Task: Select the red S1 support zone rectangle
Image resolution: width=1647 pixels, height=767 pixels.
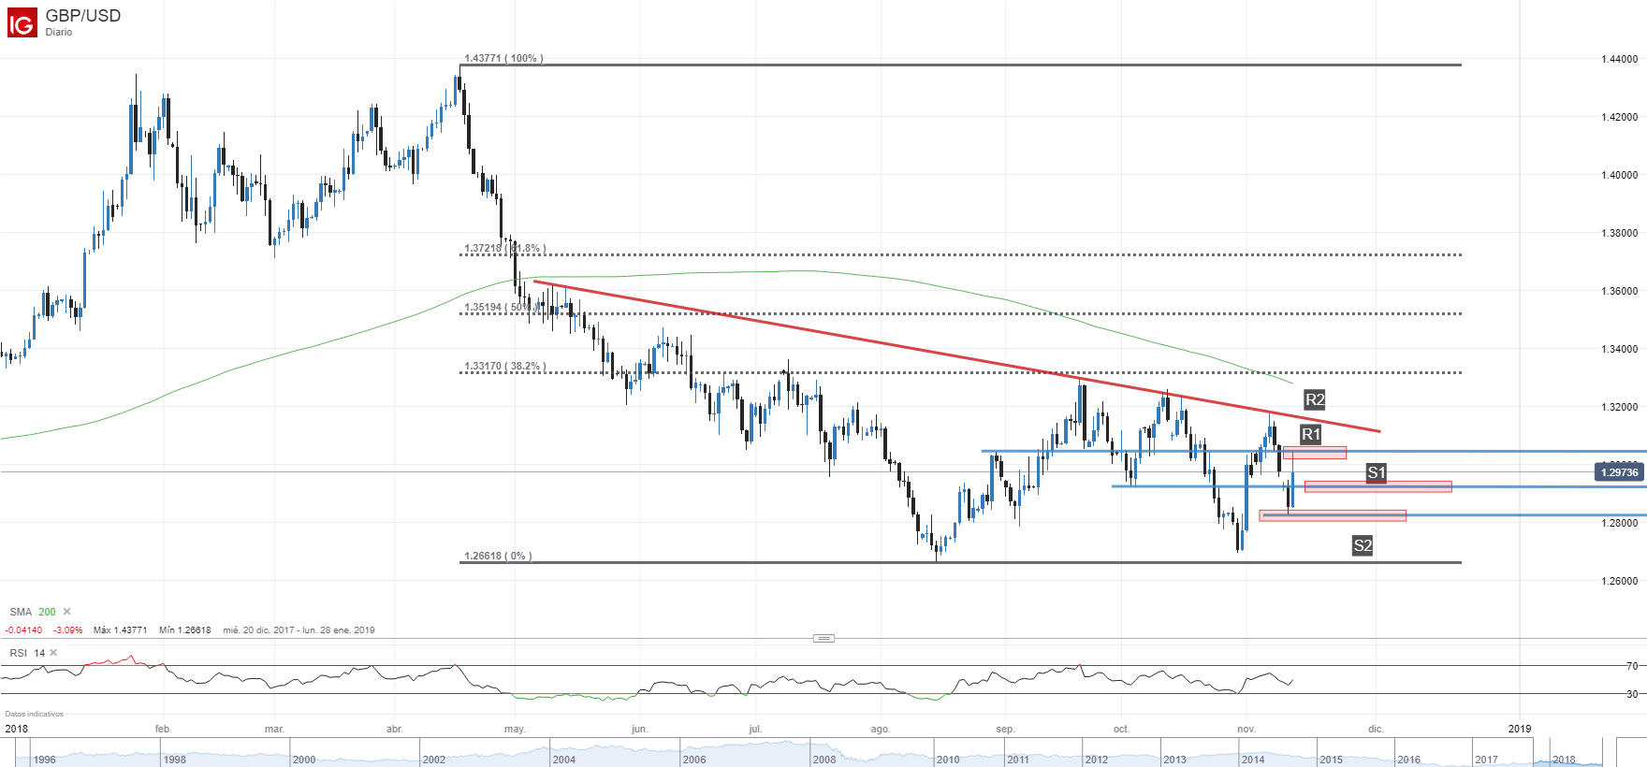Action: pos(1378,486)
